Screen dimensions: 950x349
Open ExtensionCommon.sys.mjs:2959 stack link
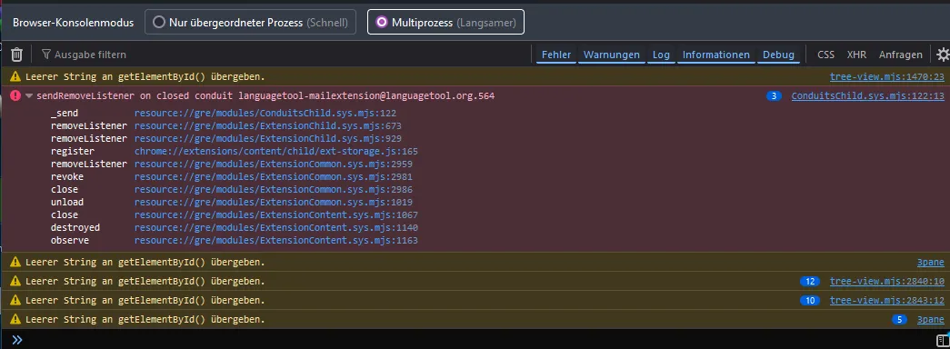pyautogui.click(x=274, y=165)
